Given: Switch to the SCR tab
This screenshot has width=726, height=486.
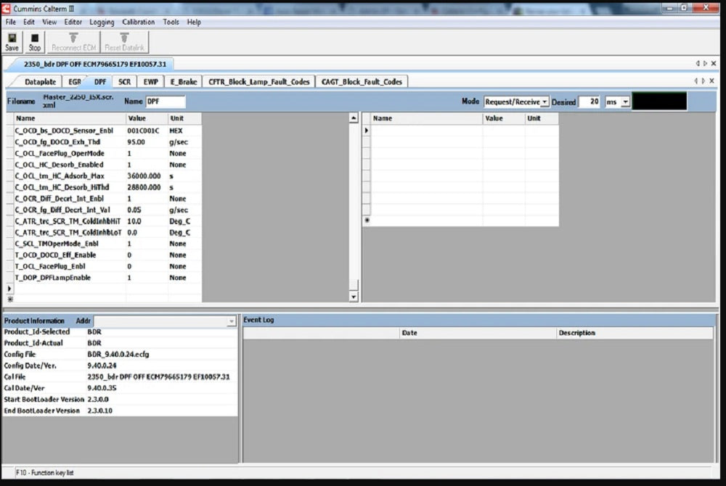Looking at the screenshot, I should coord(123,82).
